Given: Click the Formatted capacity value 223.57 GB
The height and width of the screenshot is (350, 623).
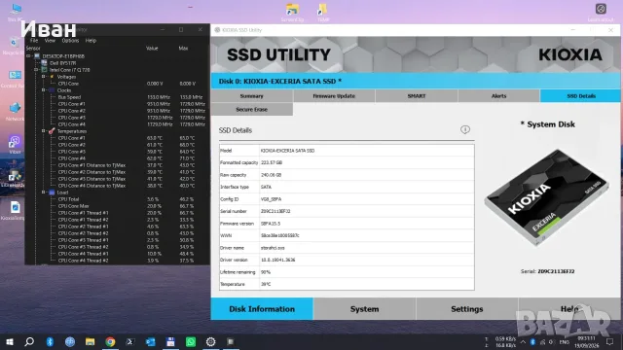Looking at the screenshot, I should coord(272,162).
